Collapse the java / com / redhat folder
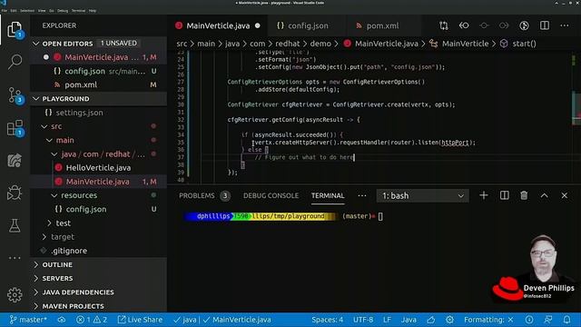The height and width of the screenshot is (327, 581). click(x=99, y=154)
